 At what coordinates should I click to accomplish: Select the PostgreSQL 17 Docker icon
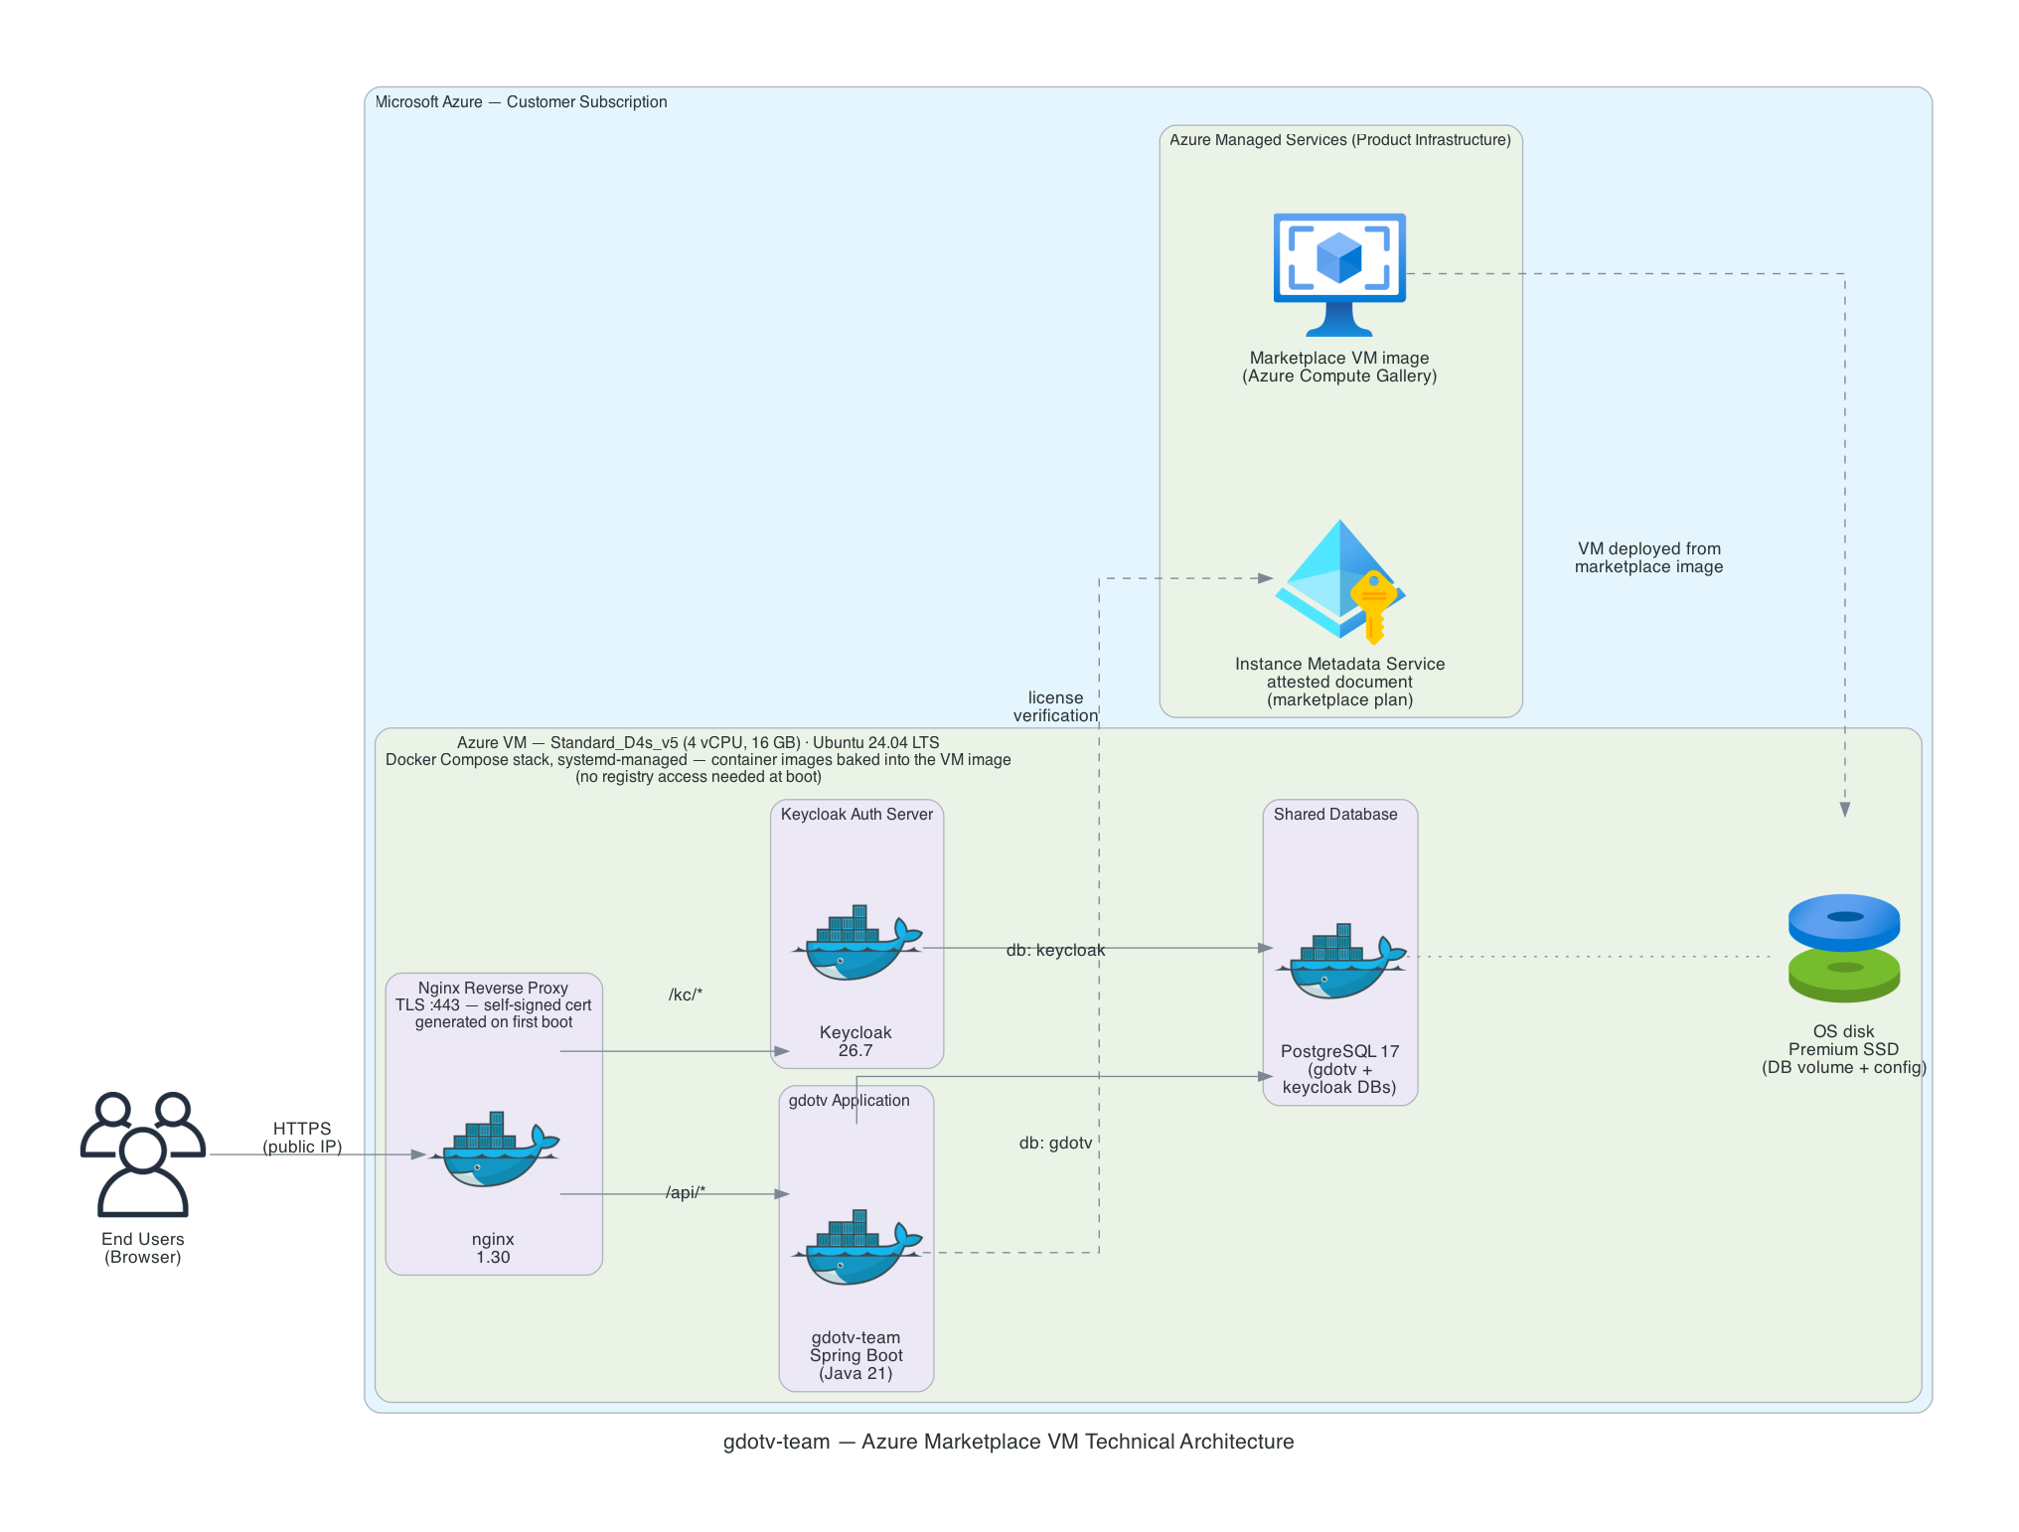pyautogui.click(x=1340, y=961)
